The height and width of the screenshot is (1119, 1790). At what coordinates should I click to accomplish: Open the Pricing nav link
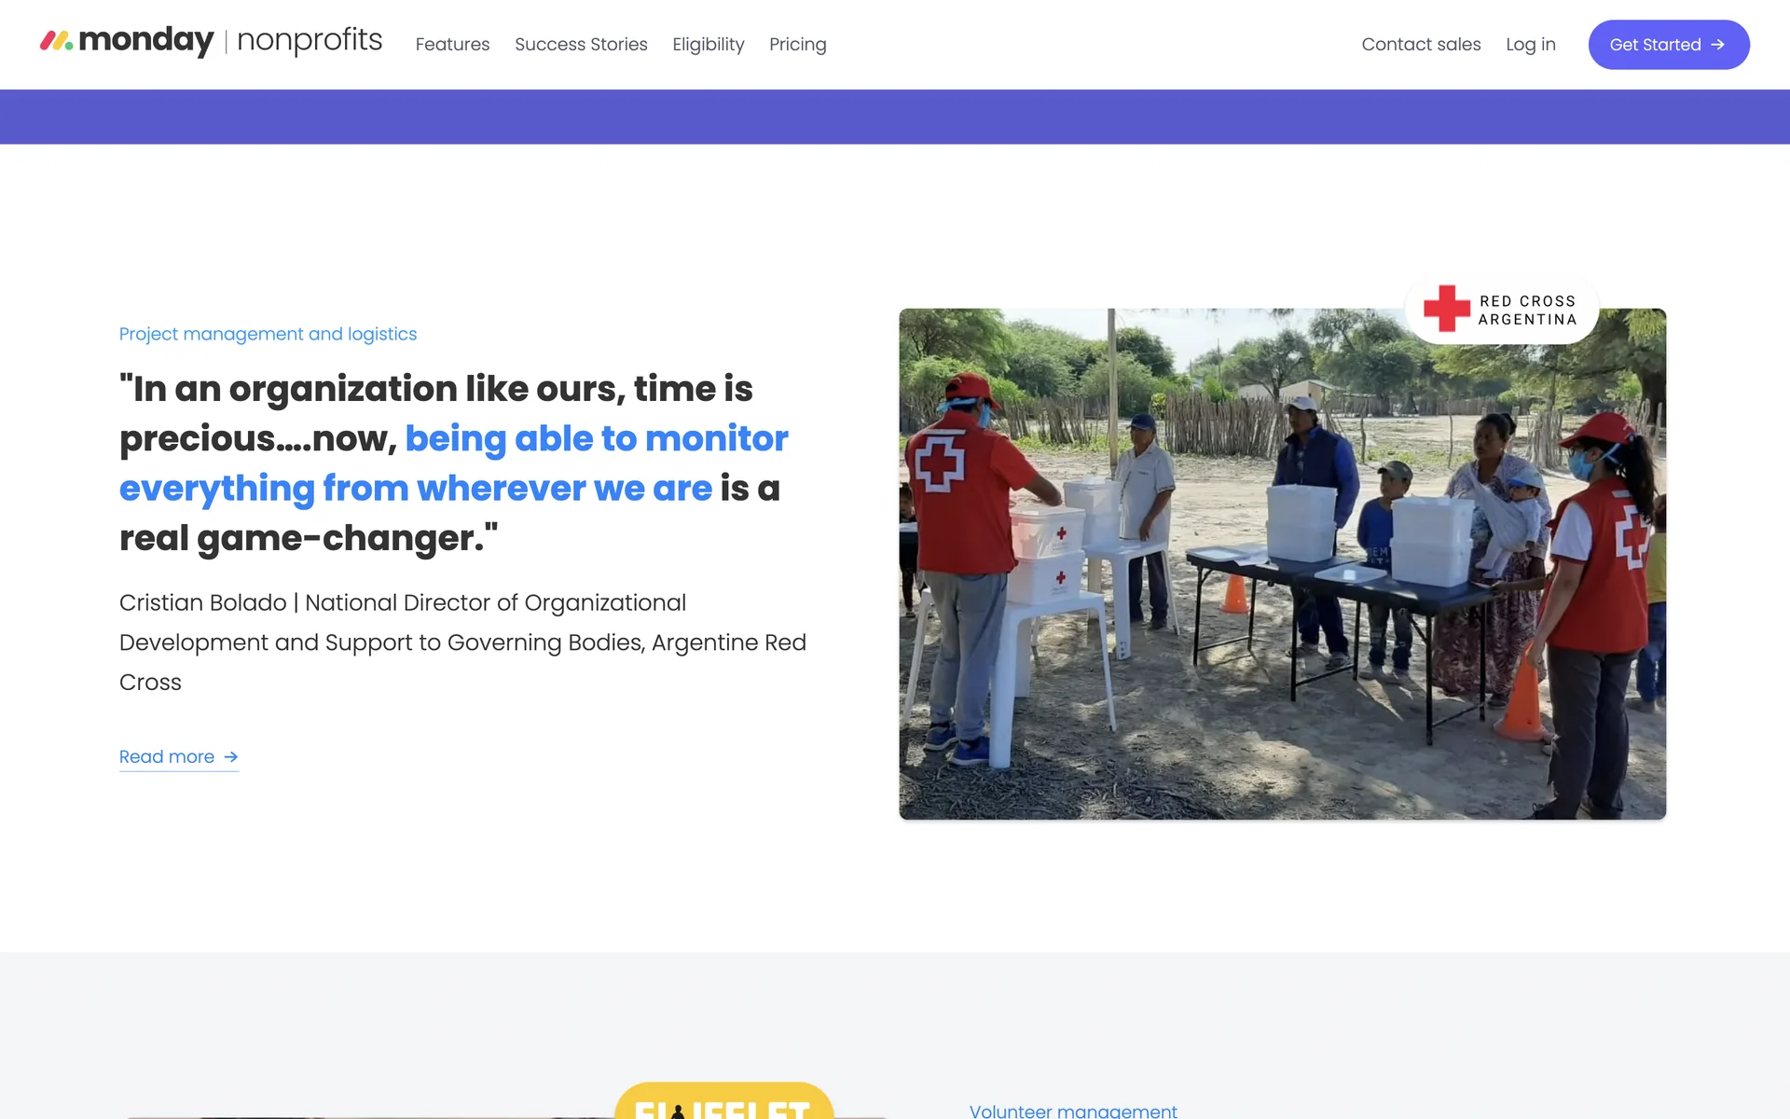[797, 45]
